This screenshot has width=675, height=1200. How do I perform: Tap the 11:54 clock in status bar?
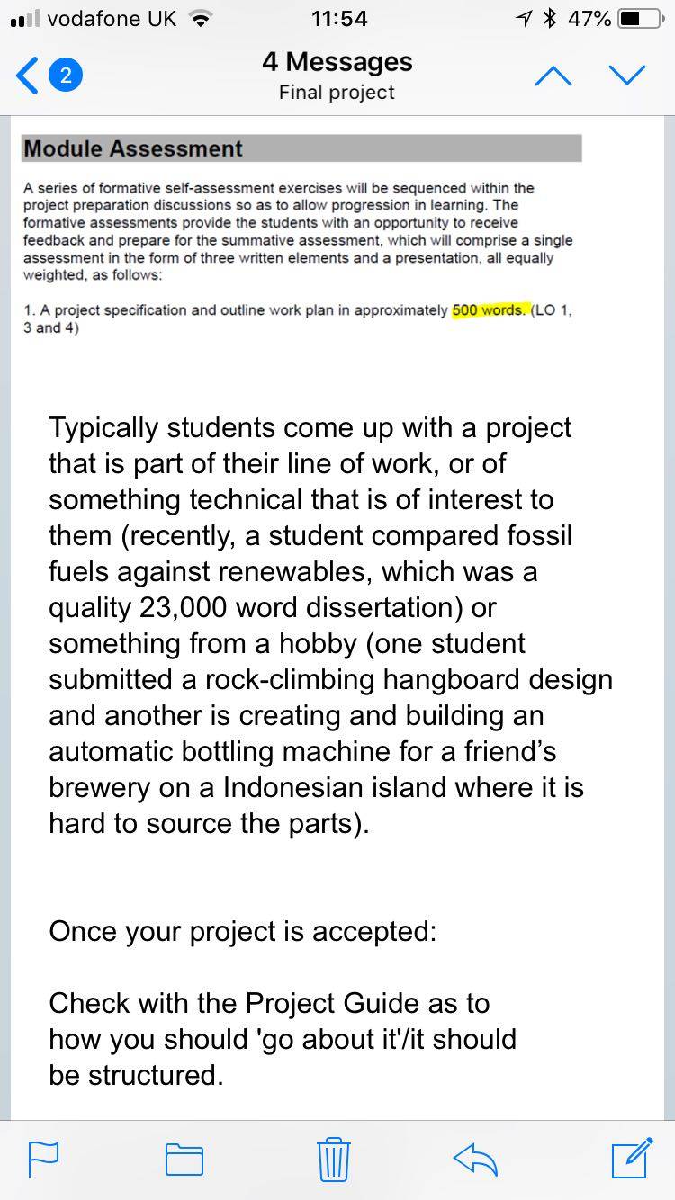(x=337, y=18)
